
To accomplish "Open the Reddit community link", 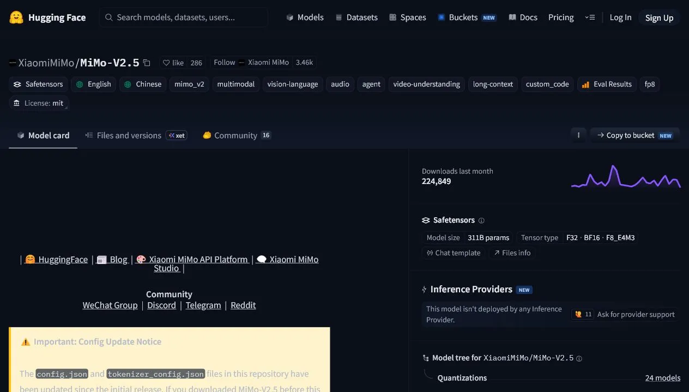I will click(x=243, y=305).
